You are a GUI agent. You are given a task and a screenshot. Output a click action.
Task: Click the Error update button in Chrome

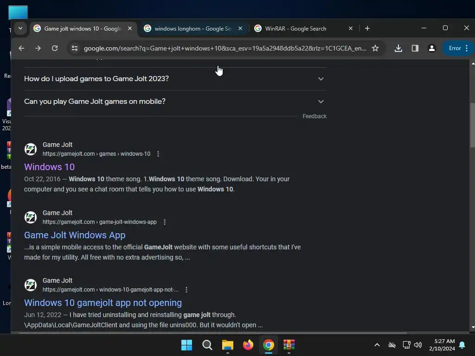pyautogui.click(x=458, y=48)
